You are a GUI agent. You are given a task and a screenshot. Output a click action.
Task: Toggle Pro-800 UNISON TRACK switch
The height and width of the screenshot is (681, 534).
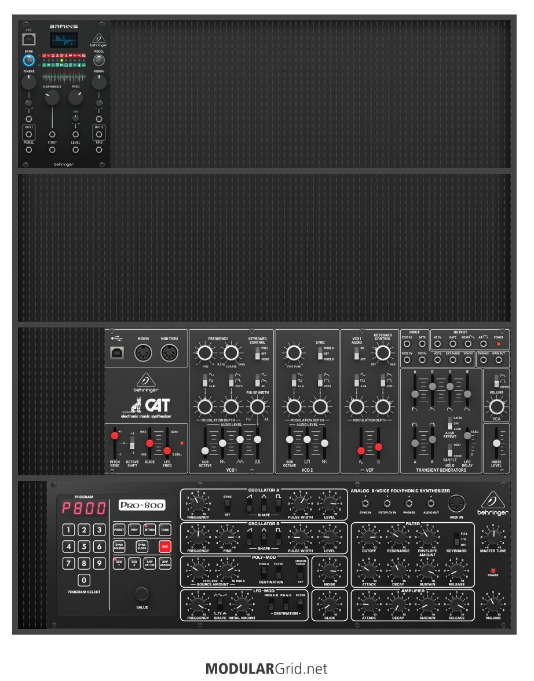301,573
